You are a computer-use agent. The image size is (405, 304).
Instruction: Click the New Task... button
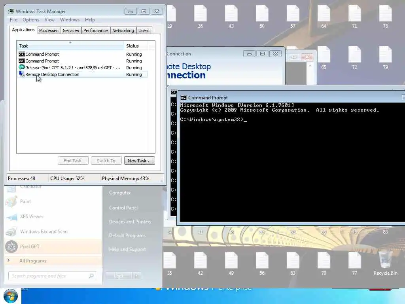click(139, 161)
